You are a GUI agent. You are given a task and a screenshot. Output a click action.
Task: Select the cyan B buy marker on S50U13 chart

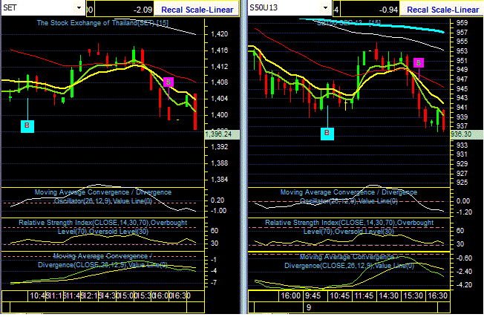327,134
